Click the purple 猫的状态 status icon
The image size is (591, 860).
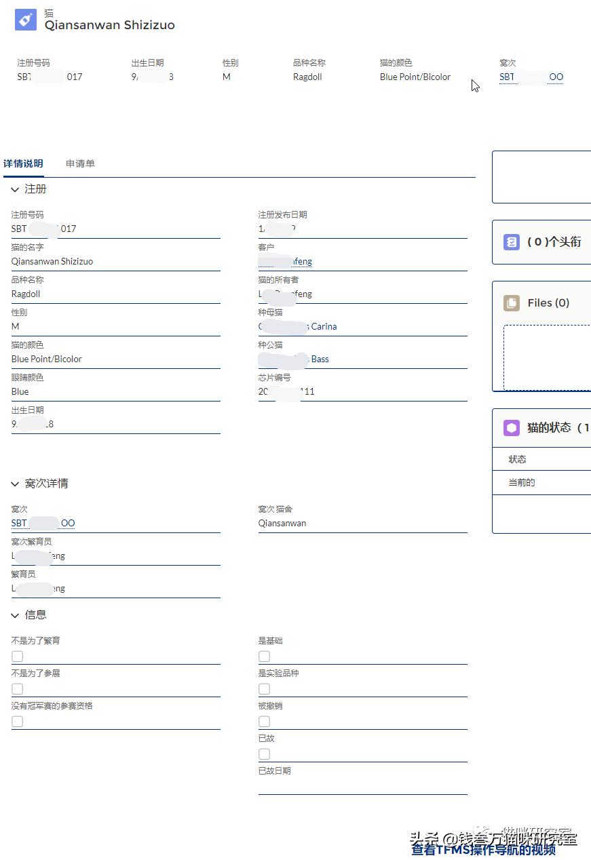(511, 428)
